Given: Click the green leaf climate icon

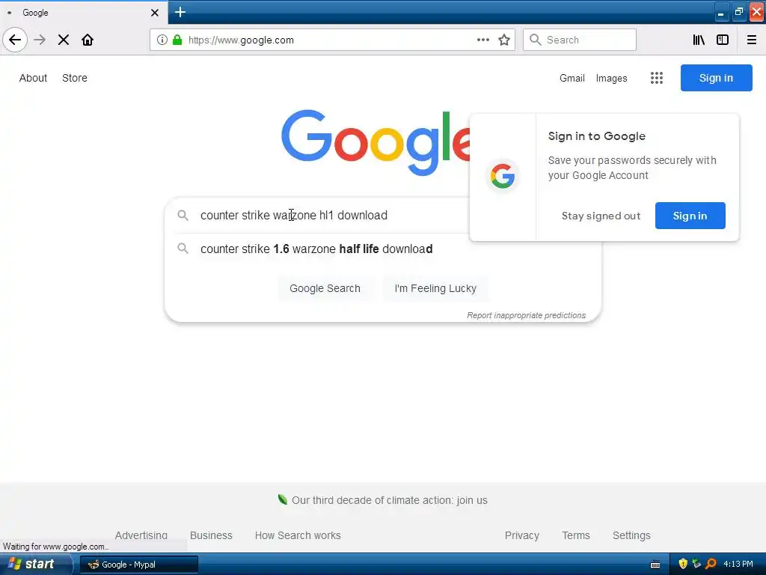Looking at the screenshot, I should [282, 499].
